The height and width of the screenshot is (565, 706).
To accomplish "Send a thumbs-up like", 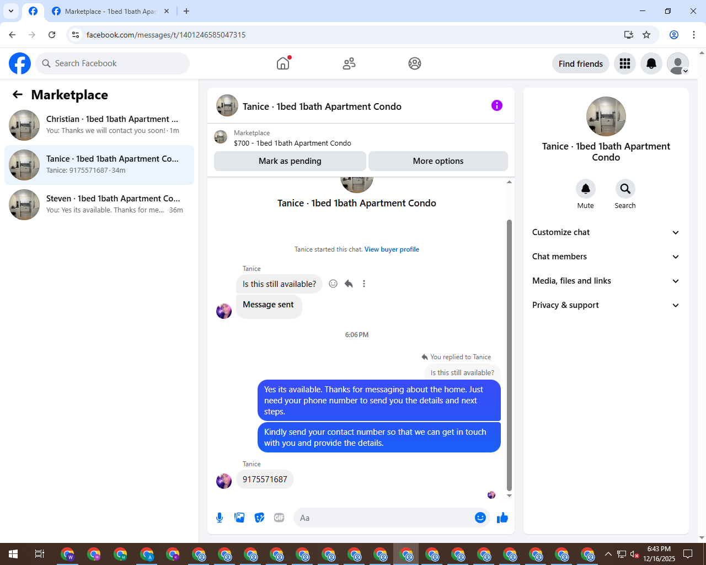I will (502, 518).
